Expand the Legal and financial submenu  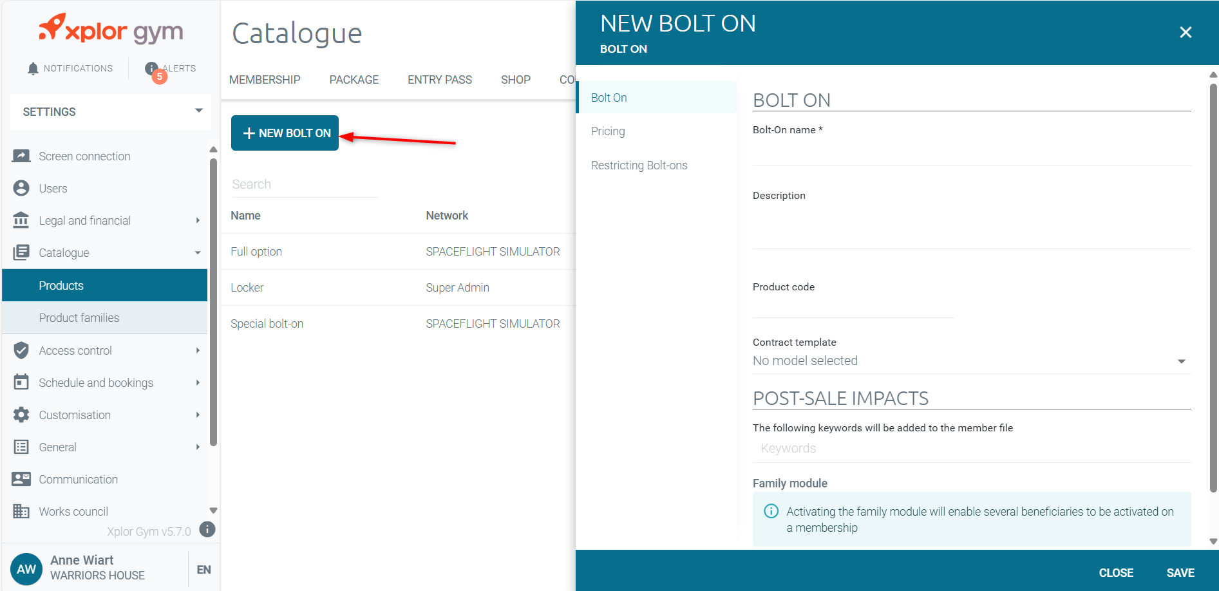point(198,220)
